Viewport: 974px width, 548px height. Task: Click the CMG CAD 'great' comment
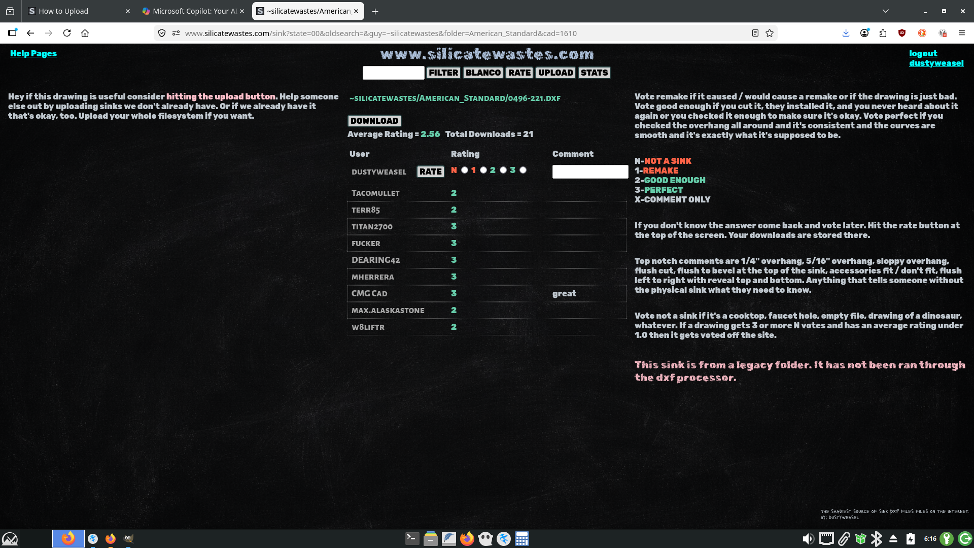point(564,293)
